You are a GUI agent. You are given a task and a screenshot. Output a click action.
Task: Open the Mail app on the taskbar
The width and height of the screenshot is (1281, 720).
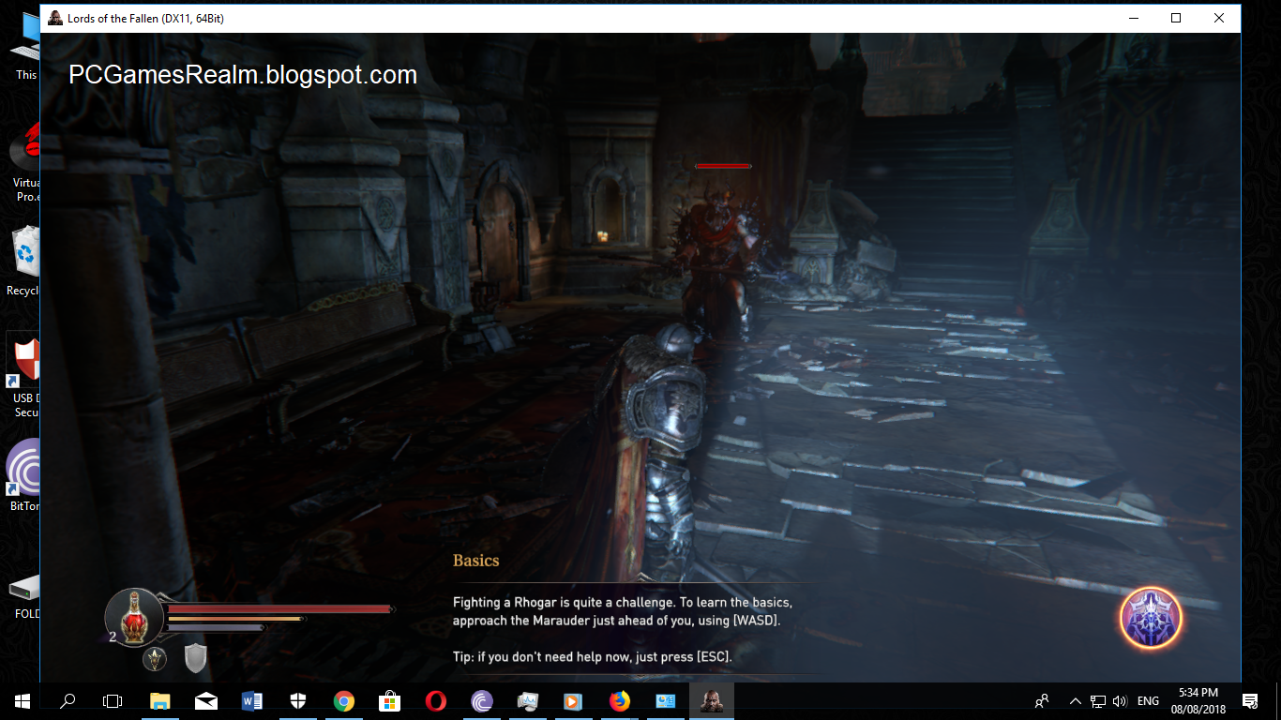click(x=206, y=701)
